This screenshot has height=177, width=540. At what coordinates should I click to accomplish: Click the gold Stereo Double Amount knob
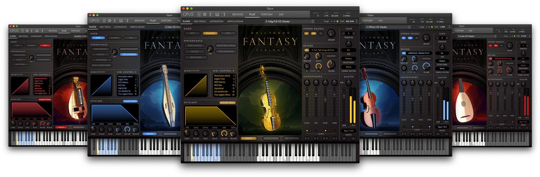coord(331,33)
